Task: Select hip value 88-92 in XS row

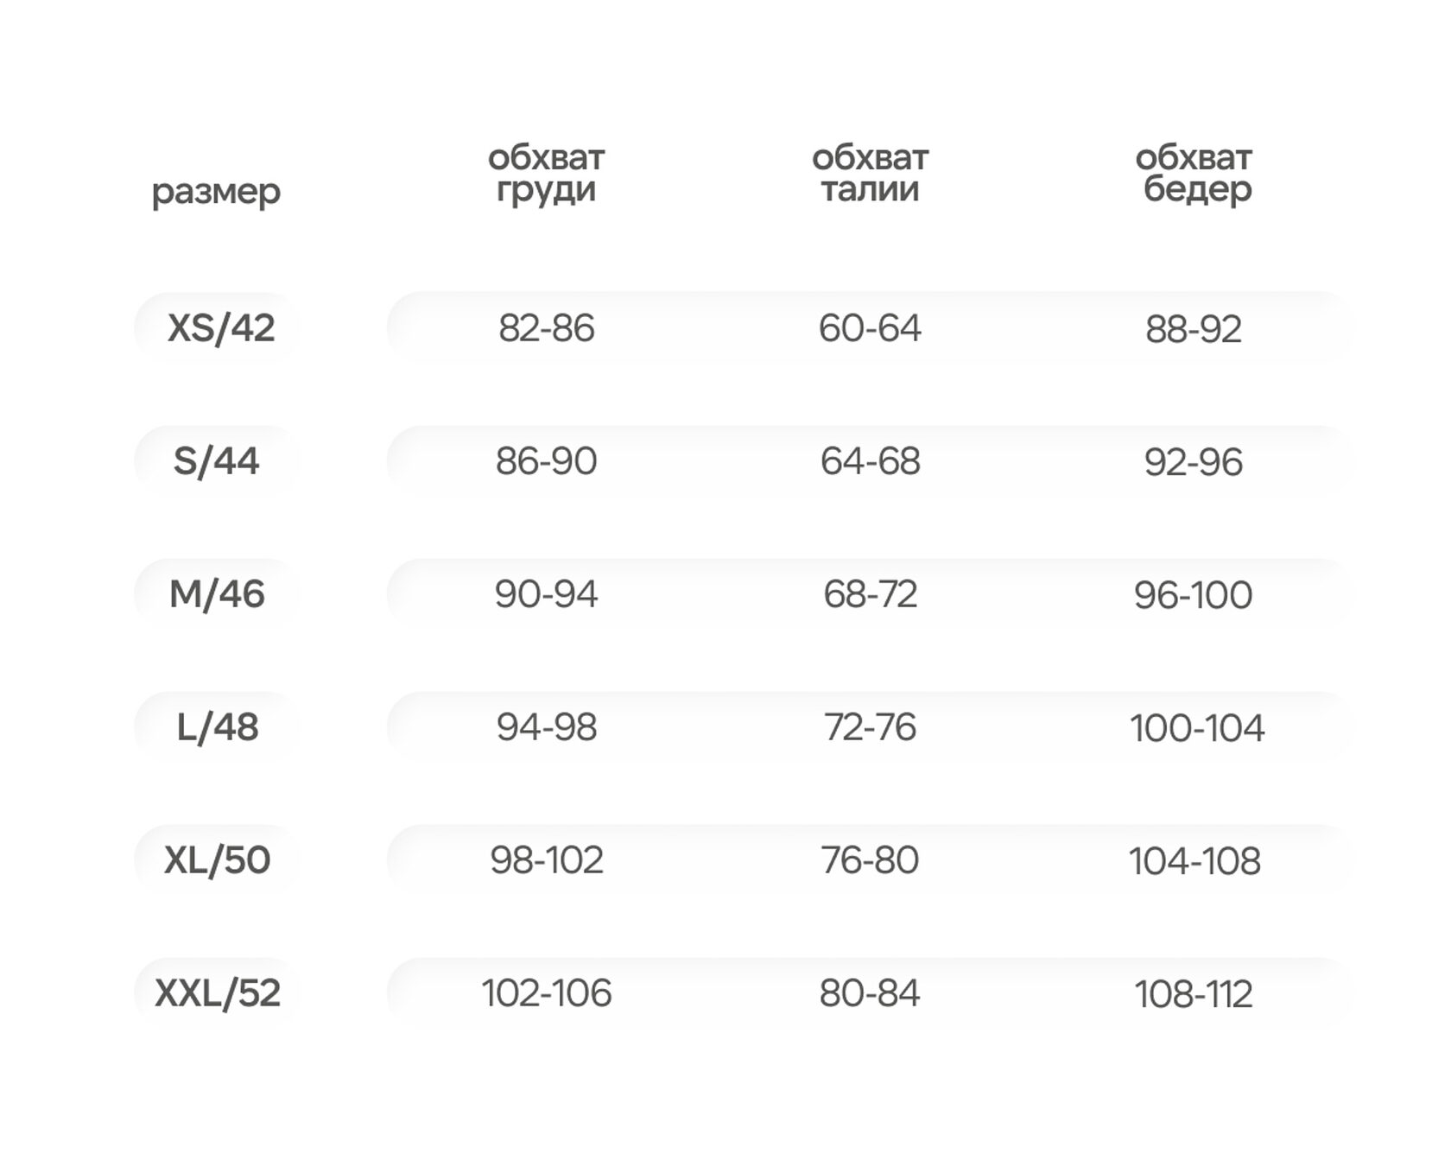Action: [x=1193, y=329]
